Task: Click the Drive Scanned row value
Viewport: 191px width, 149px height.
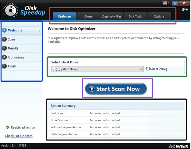Action: click(105, 120)
